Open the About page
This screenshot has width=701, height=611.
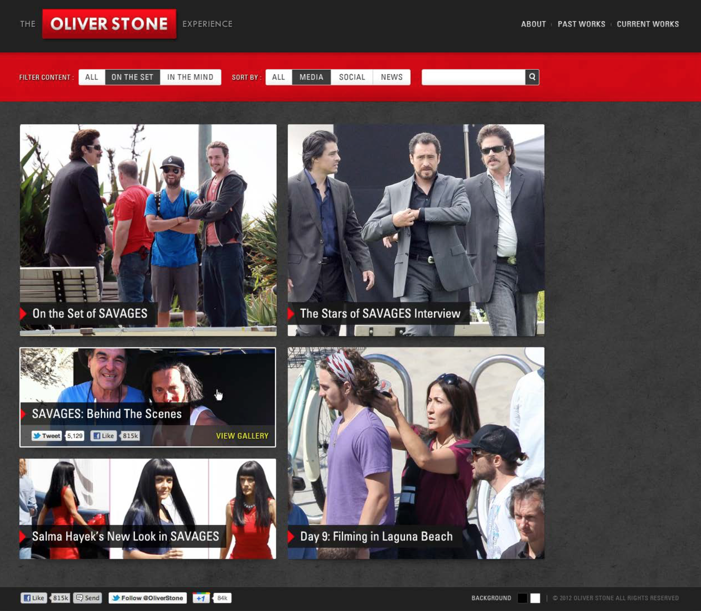[533, 24]
